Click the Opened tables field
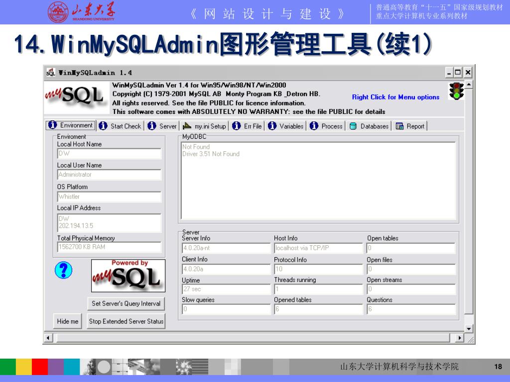Image resolution: width=510 pixels, height=382 pixels. tap(318, 309)
